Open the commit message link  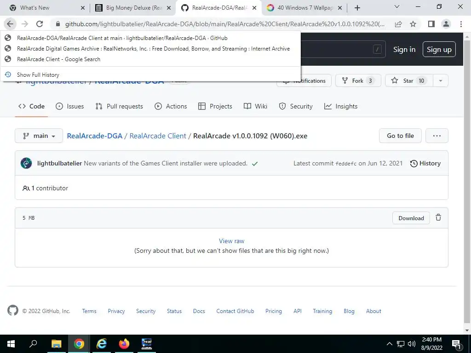(x=166, y=163)
